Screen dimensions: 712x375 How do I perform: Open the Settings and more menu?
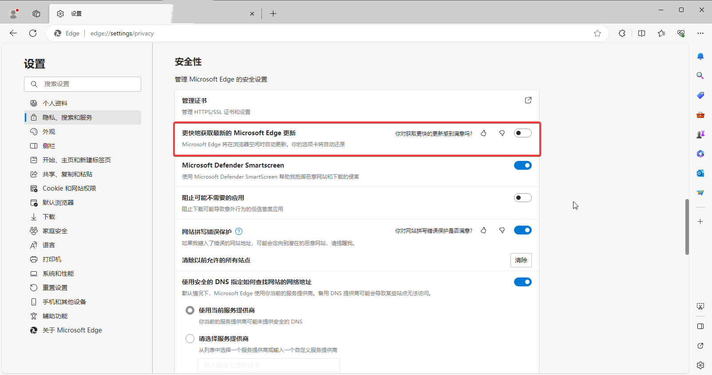[700, 33]
